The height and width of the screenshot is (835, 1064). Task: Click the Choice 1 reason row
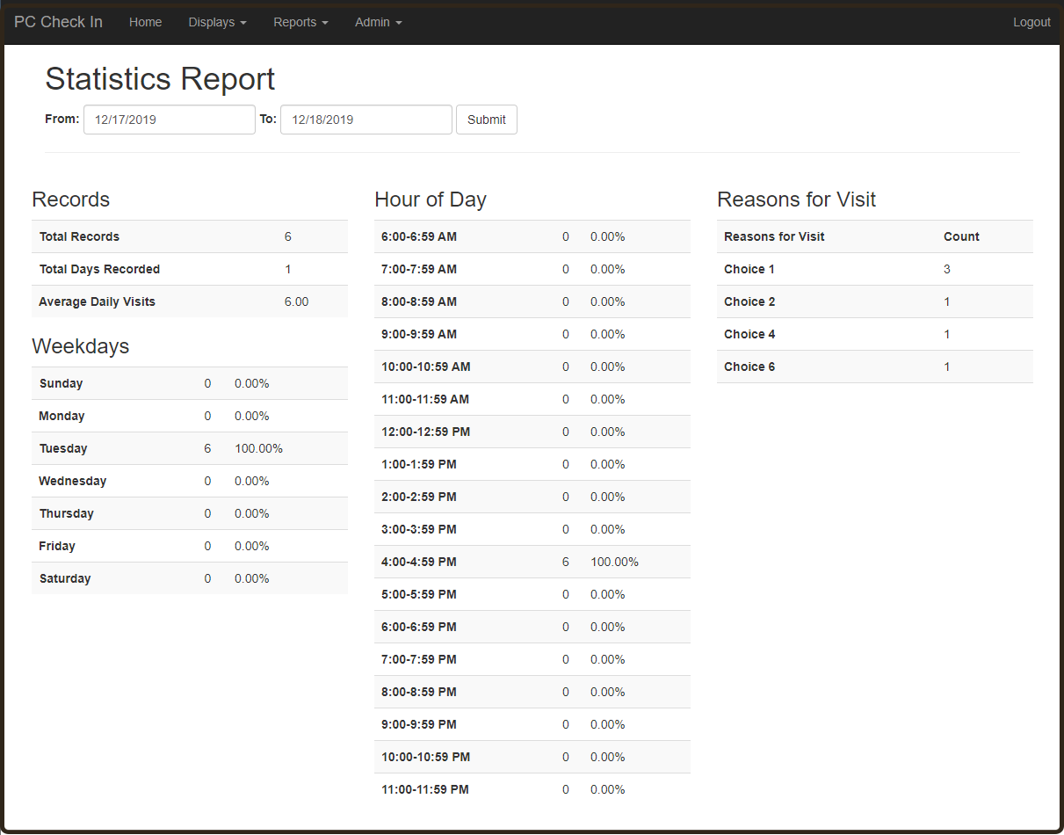pos(874,269)
